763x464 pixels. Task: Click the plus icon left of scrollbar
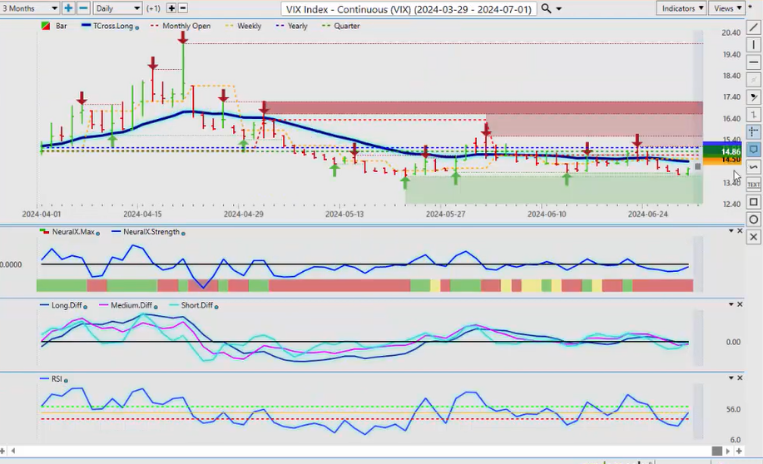[2, 451]
